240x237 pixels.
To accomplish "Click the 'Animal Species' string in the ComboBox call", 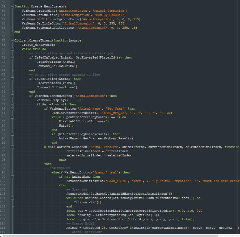I will pos(103,147).
